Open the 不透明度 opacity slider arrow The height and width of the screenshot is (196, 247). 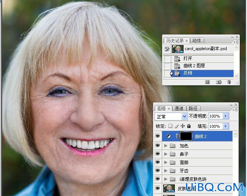[226, 116]
